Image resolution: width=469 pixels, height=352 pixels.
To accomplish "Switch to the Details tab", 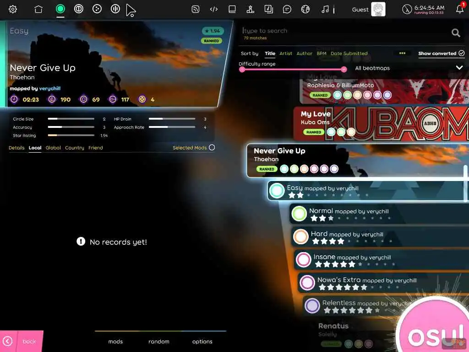I will coord(16,148).
